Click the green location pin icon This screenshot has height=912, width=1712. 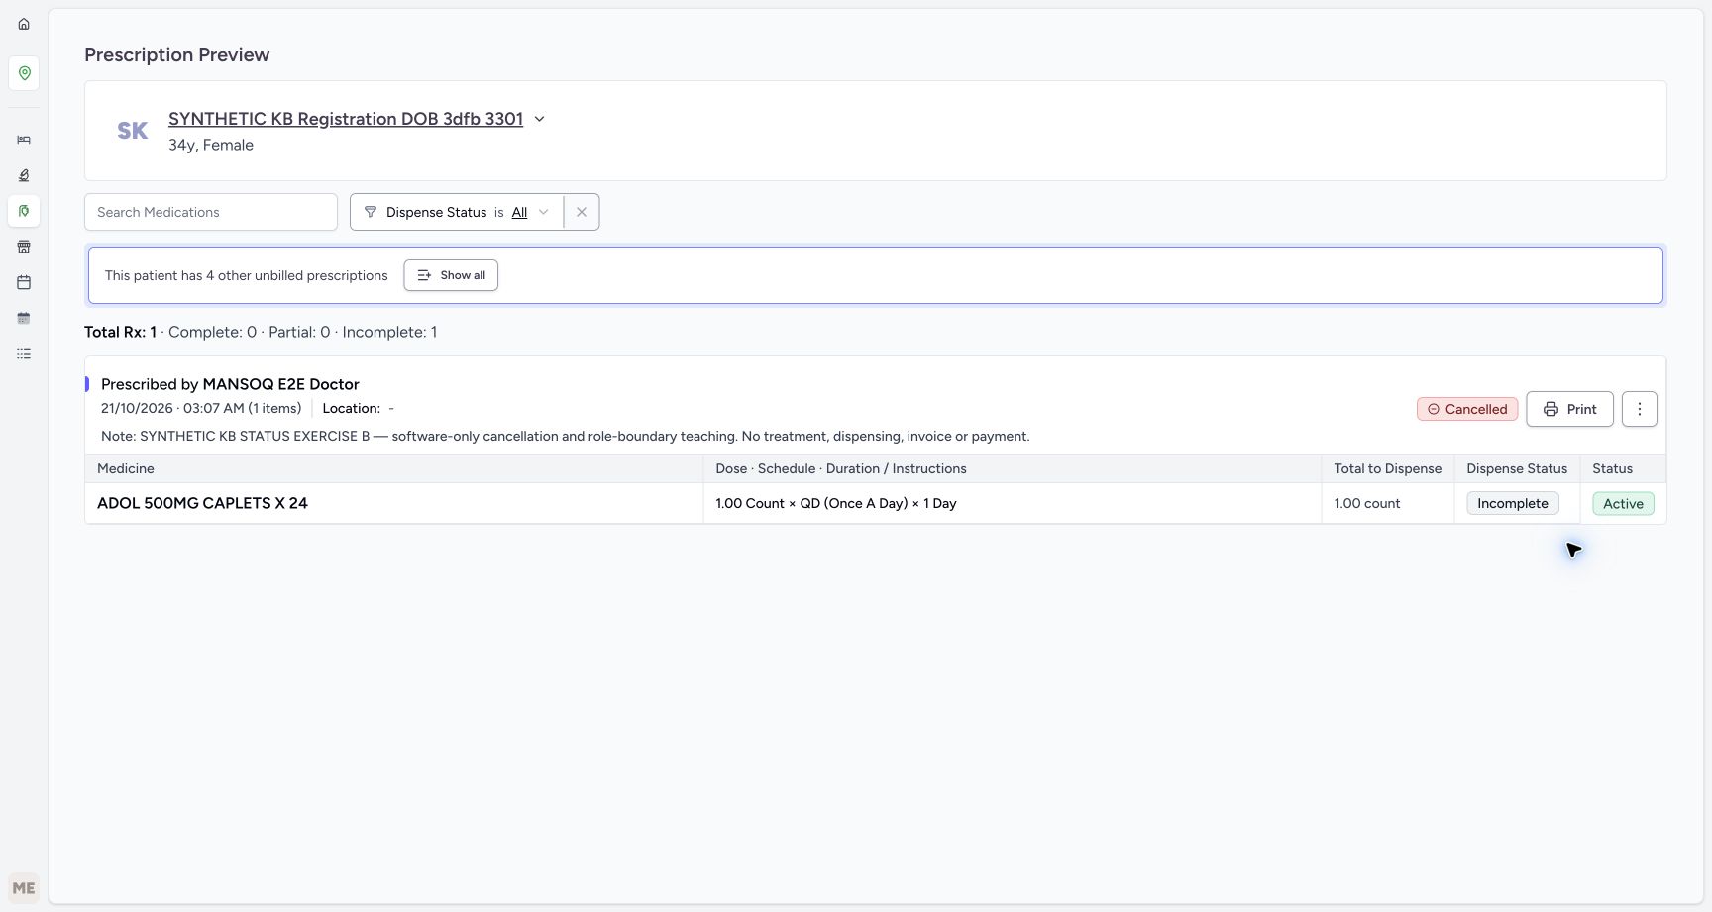(x=24, y=73)
